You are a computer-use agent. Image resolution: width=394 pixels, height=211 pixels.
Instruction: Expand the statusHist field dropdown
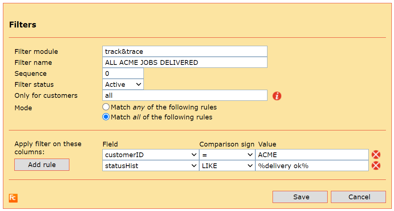pyautogui.click(x=150, y=166)
